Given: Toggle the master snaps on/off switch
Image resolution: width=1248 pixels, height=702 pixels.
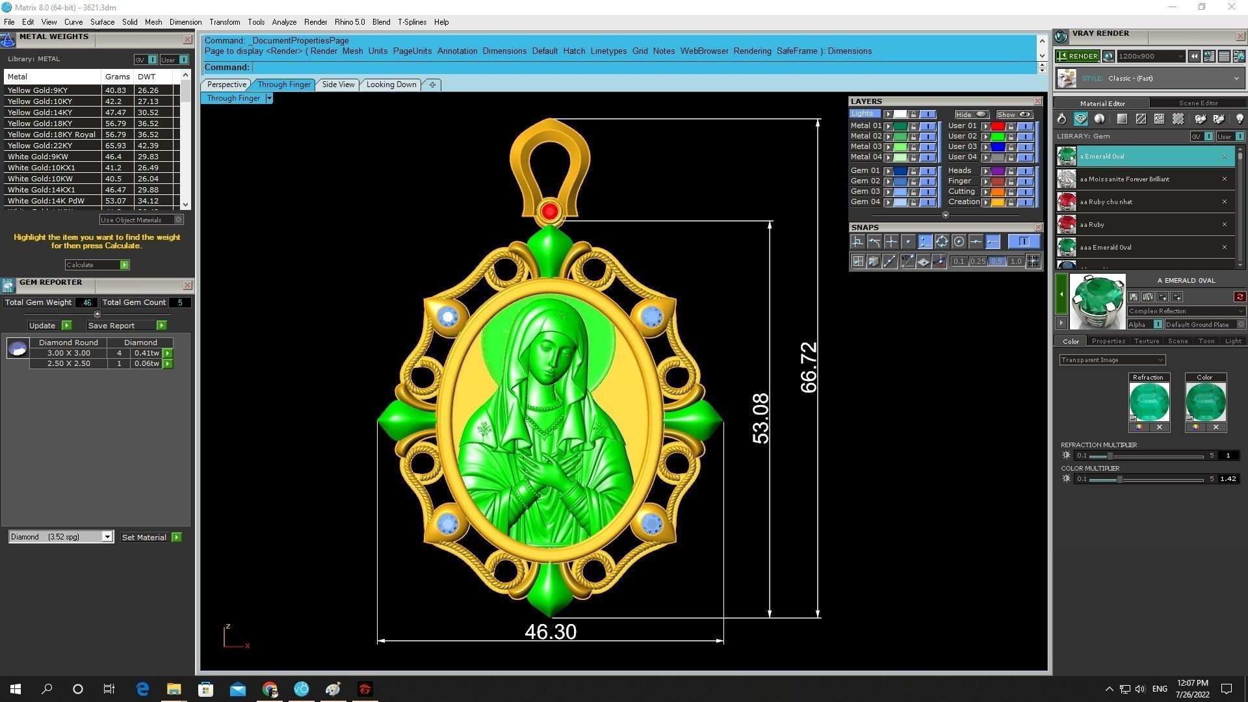Looking at the screenshot, I should tap(1024, 242).
